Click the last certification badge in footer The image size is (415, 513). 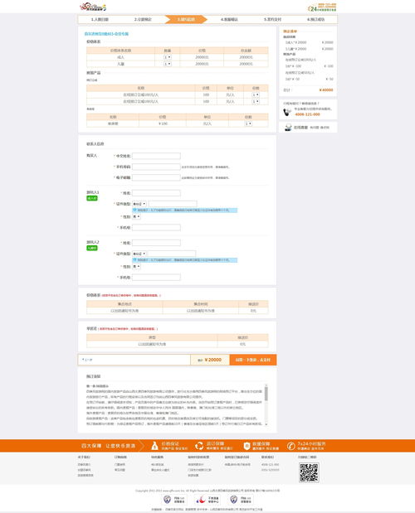point(241,500)
